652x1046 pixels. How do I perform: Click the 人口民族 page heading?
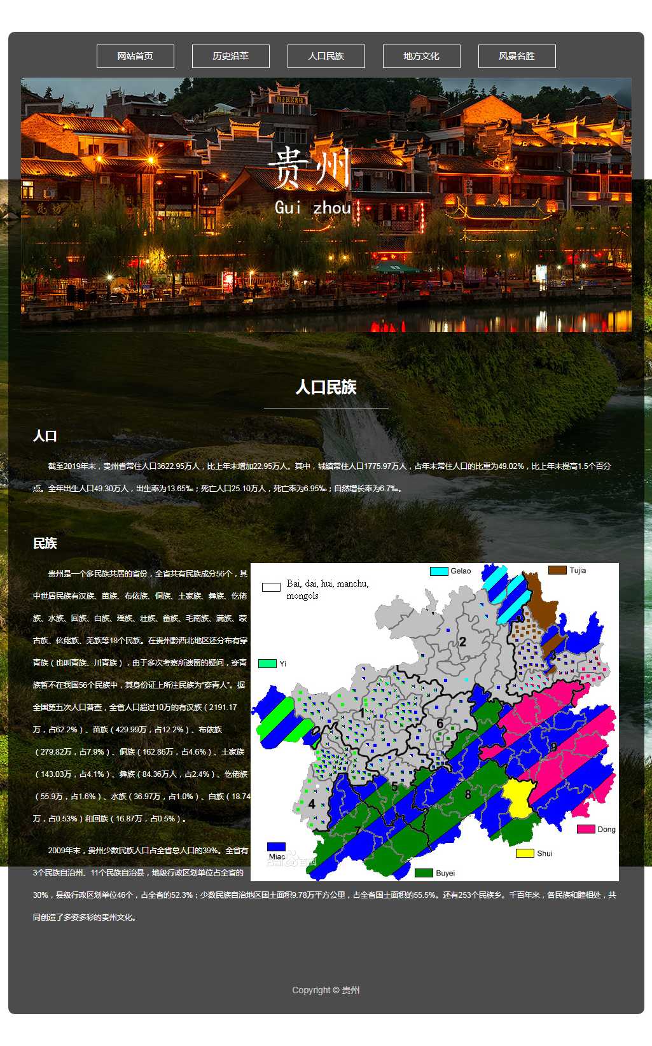(x=326, y=387)
